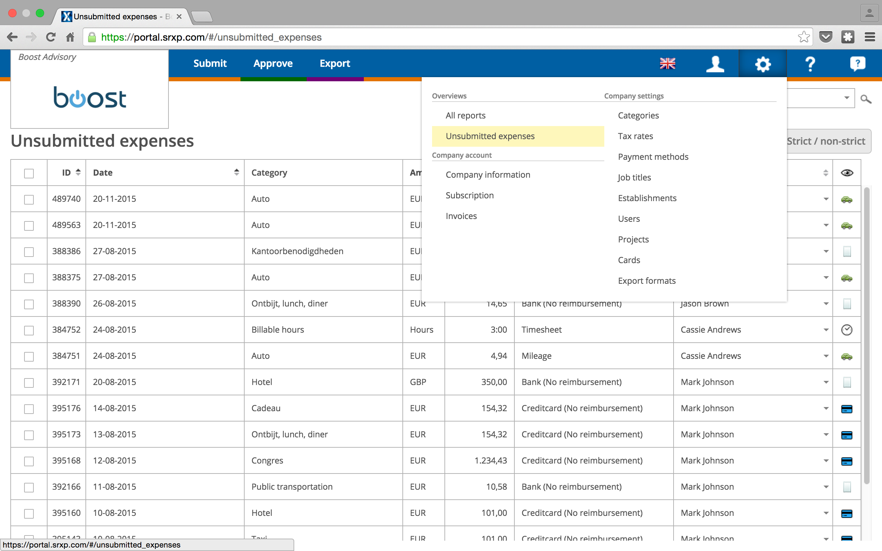This screenshot has width=882, height=551.
Task: Check the box for expense 489563
Action: (x=29, y=226)
